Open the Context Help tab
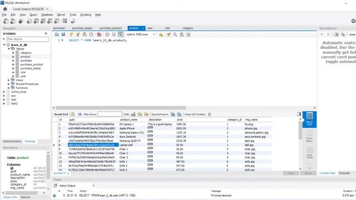This screenshot has width=356, height=200. [x=327, y=173]
